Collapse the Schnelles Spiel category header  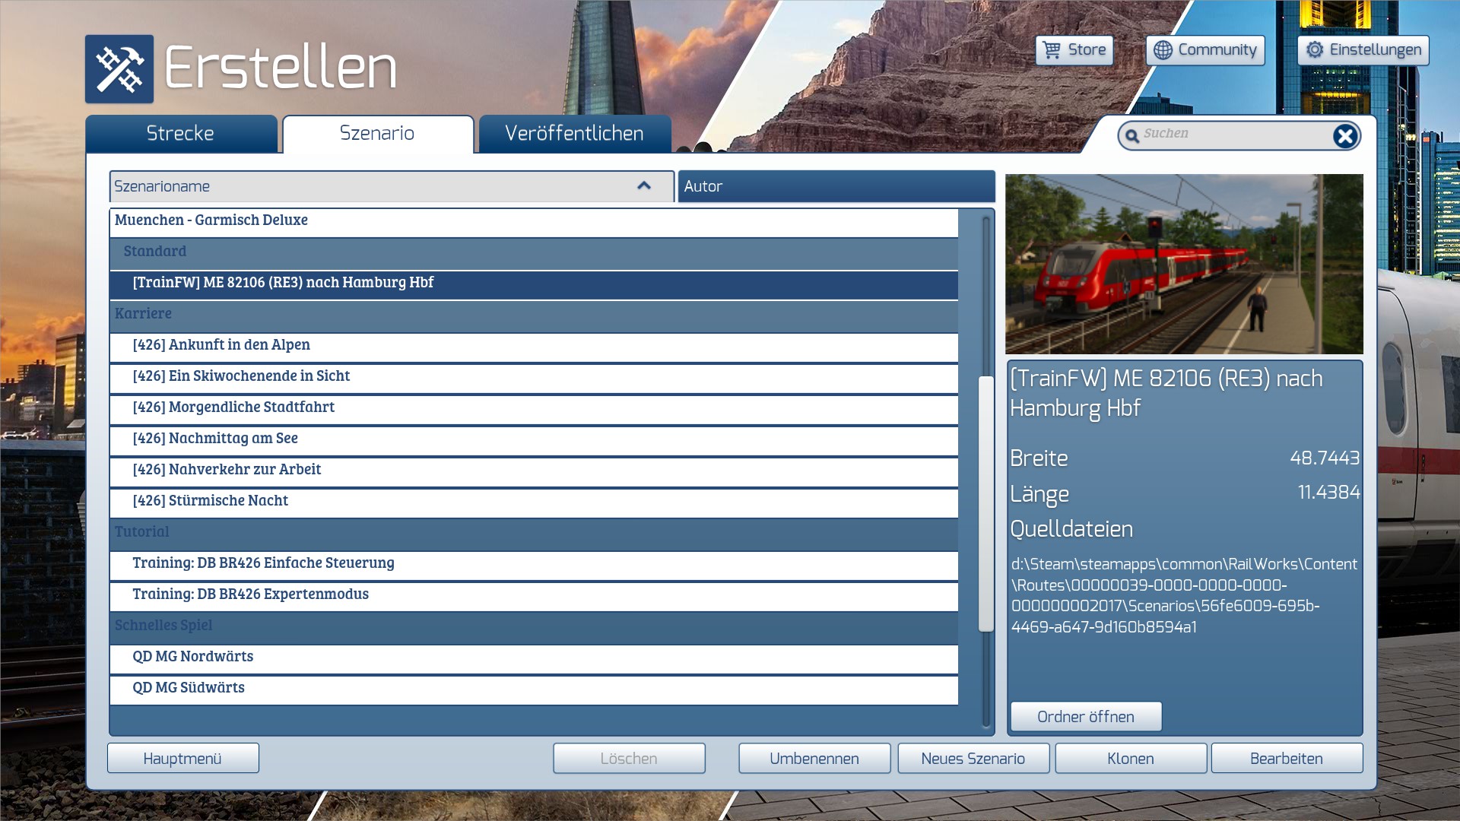[163, 626]
